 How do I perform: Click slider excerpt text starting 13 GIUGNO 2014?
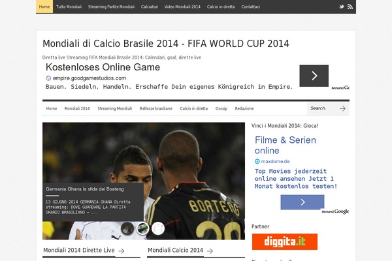[x=88, y=207]
